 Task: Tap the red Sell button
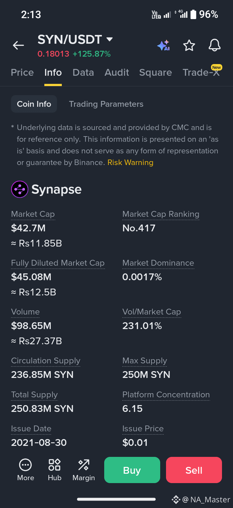point(194,470)
